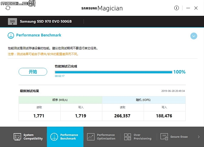204x147 pixels.
Task: Click the Performance Benchmark gauge icon
Action: (11, 35)
